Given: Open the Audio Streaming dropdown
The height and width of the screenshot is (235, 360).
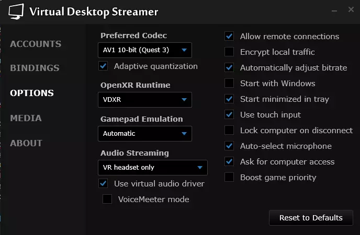Looking at the screenshot, I should [x=153, y=168].
